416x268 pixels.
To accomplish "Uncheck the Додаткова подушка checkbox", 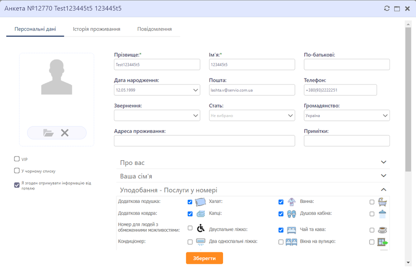I will pos(190,202).
